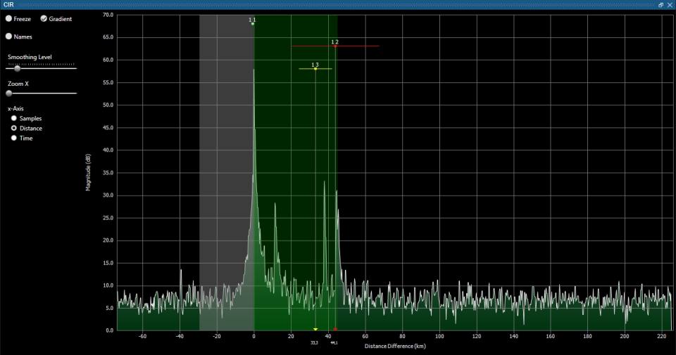
Task: Click the yellow triangle marker at 33.3 km
Action: point(315,329)
